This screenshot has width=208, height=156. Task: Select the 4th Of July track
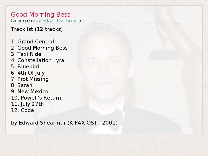28,73
